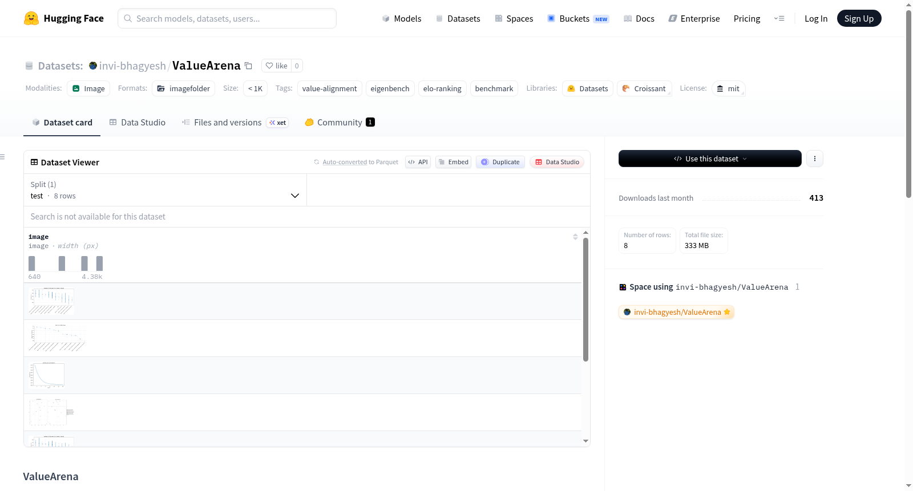The image size is (913, 491).
Task: Open the Use this dataset dropdown
Action: [710, 159]
